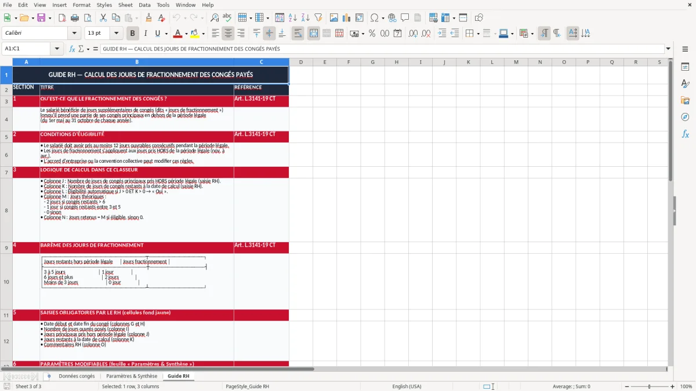This screenshot has width=696, height=391.
Task: Click the formula equals sign icon
Action: point(96,49)
